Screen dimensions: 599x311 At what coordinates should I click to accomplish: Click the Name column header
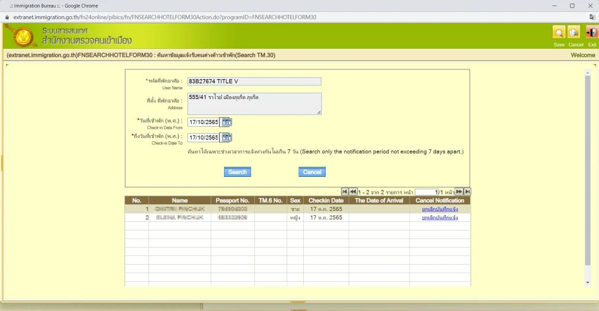(x=180, y=201)
